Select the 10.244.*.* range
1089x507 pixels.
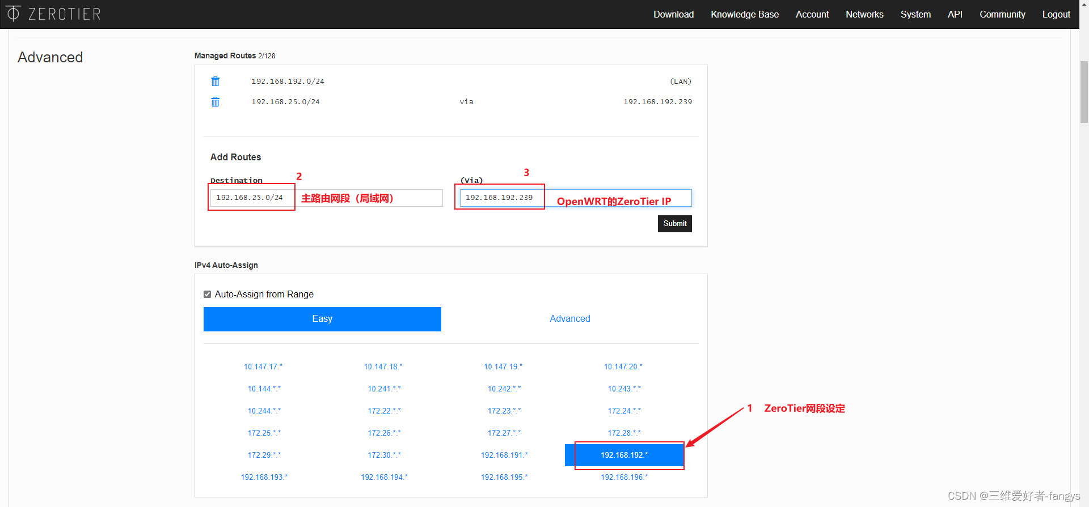coord(264,411)
